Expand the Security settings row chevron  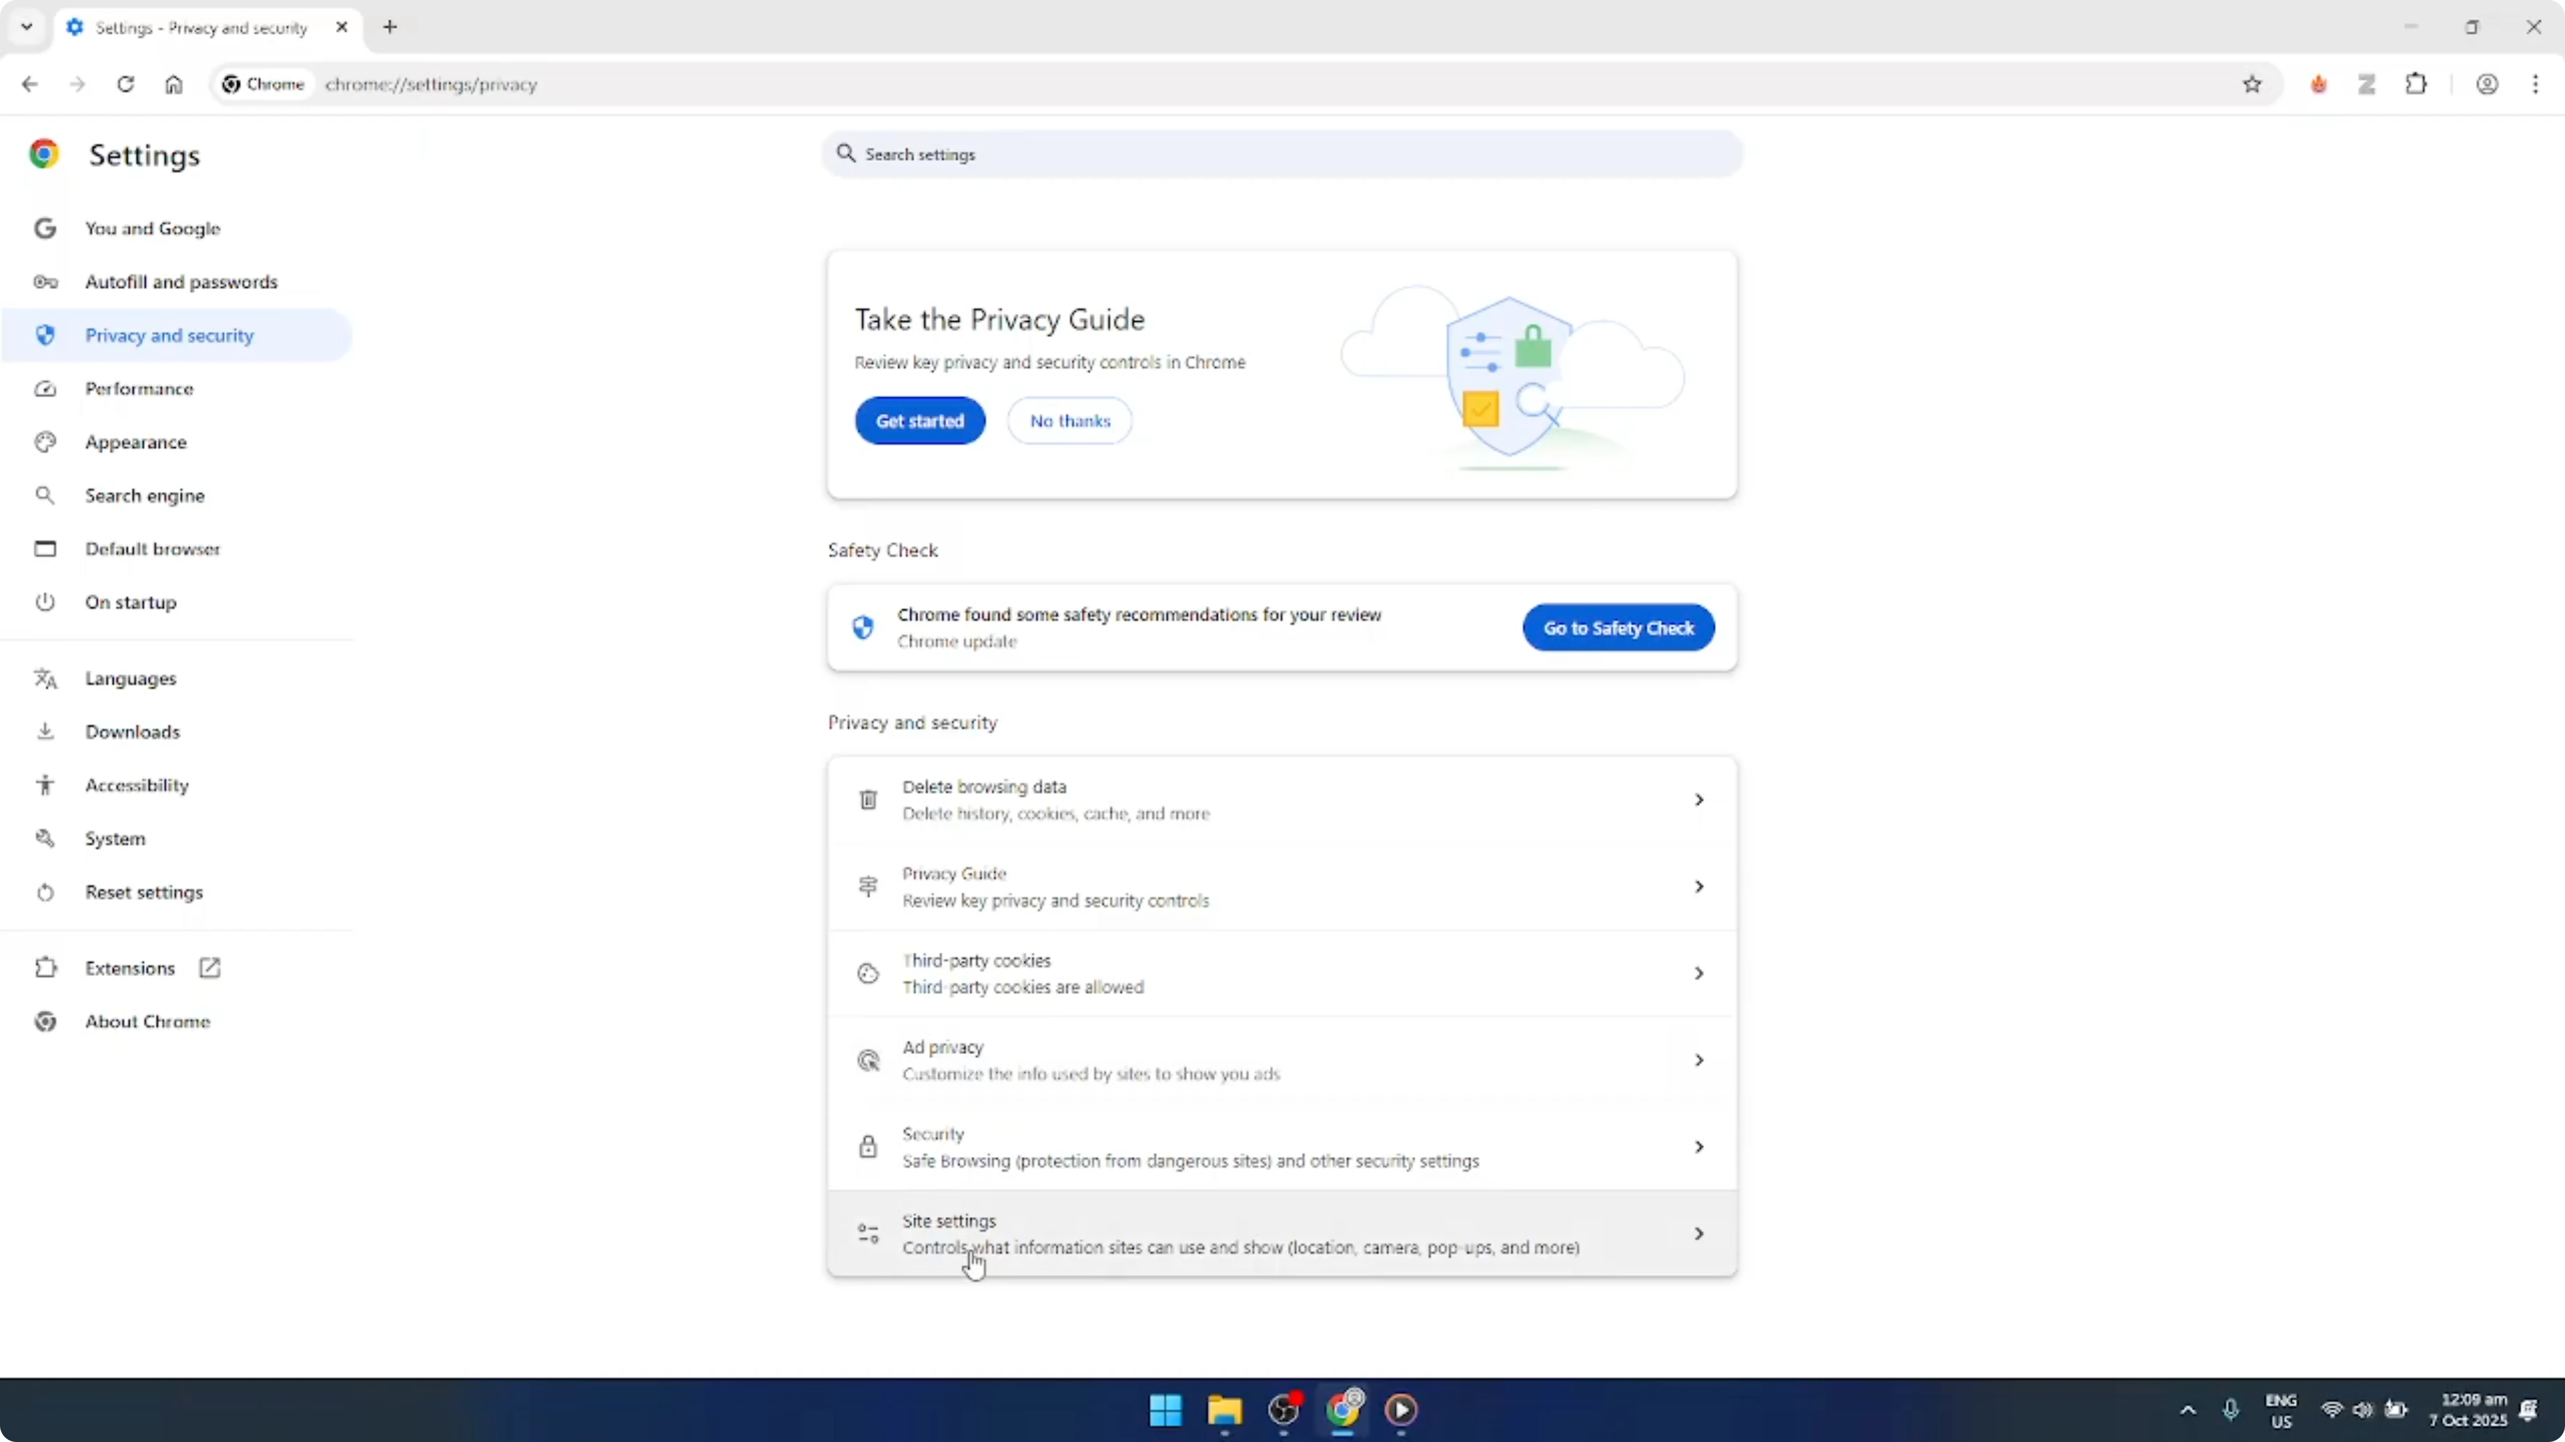coord(1699,1147)
